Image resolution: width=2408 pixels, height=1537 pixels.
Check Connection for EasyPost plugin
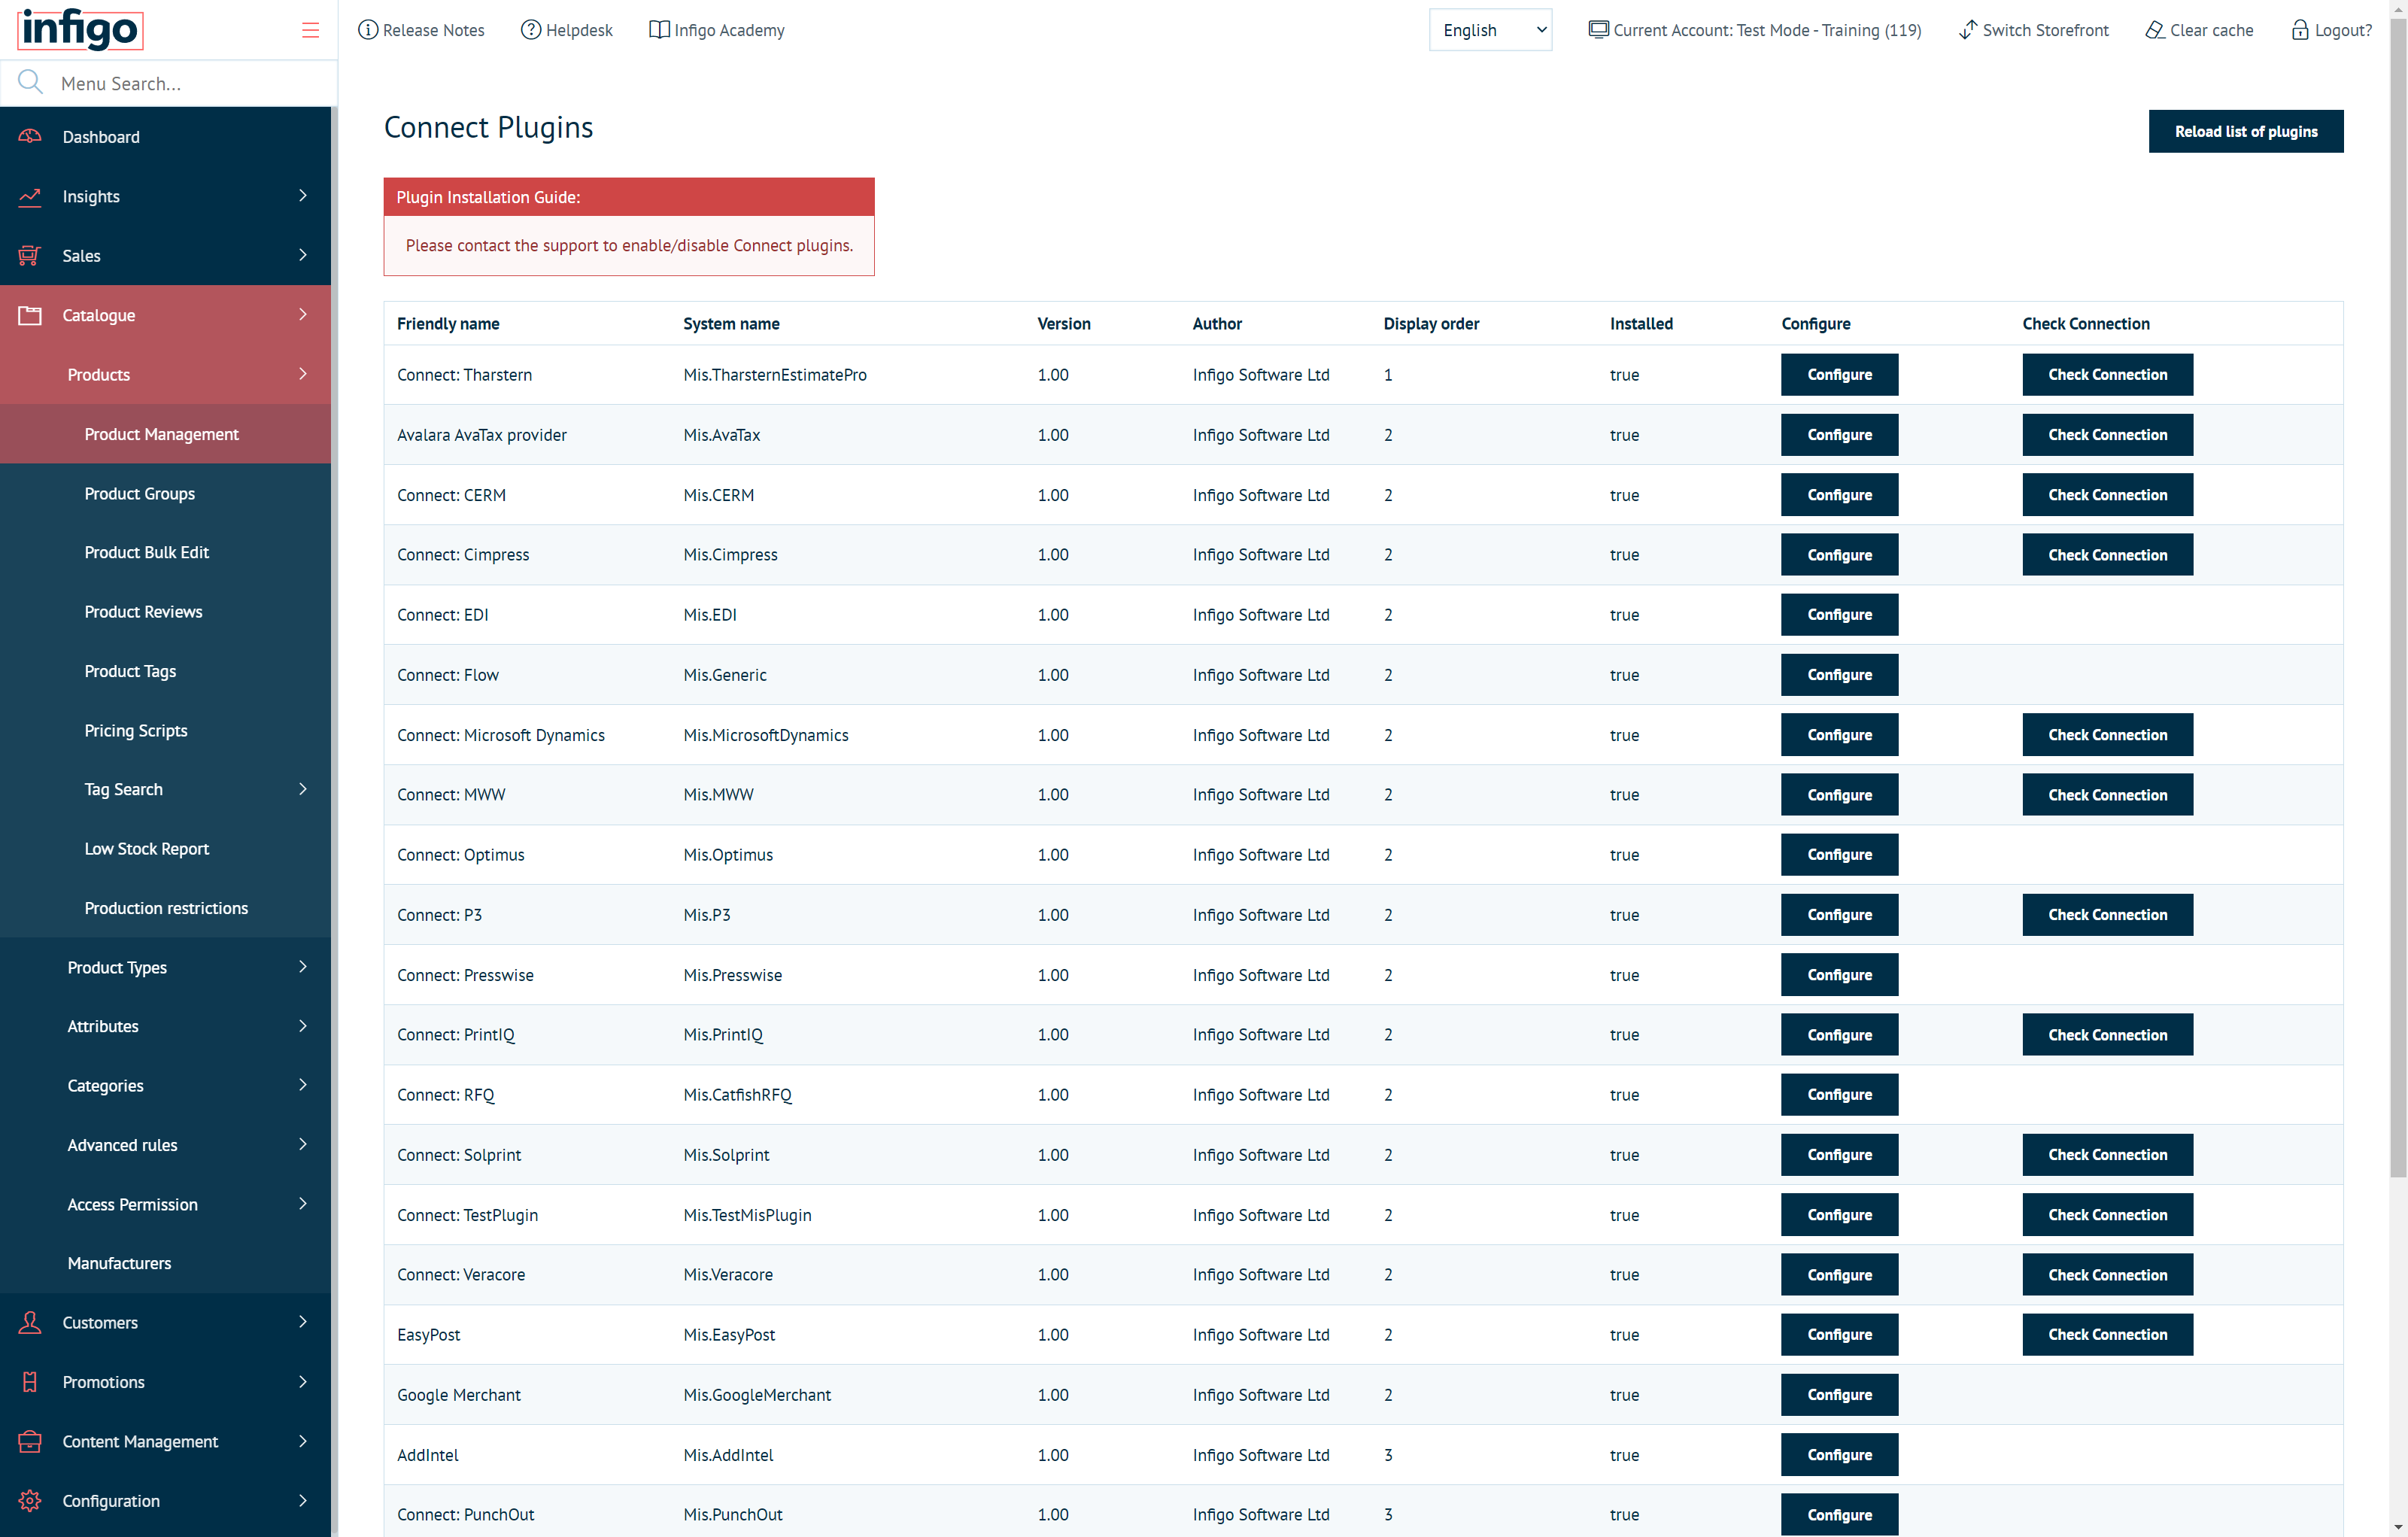(2107, 1334)
